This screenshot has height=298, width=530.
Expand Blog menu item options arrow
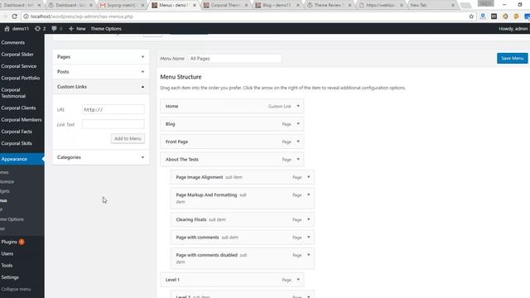298,123
